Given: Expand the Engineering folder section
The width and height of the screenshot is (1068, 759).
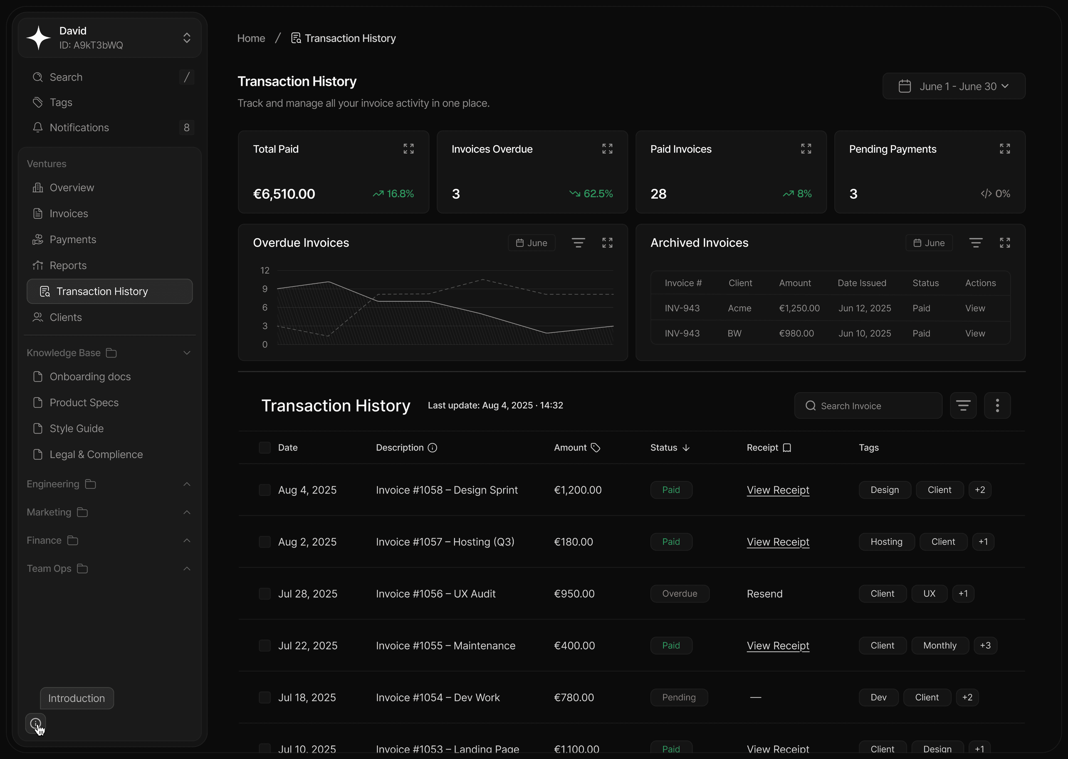Looking at the screenshot, I should (187, 484).
